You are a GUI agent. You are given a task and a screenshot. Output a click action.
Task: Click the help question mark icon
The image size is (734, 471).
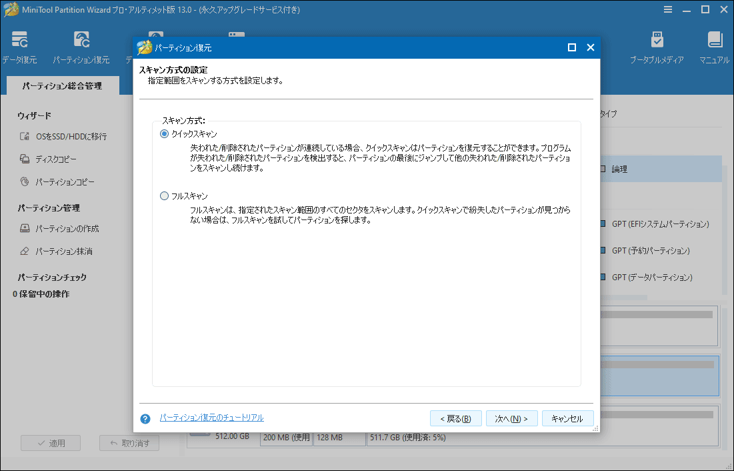(145, 418)
